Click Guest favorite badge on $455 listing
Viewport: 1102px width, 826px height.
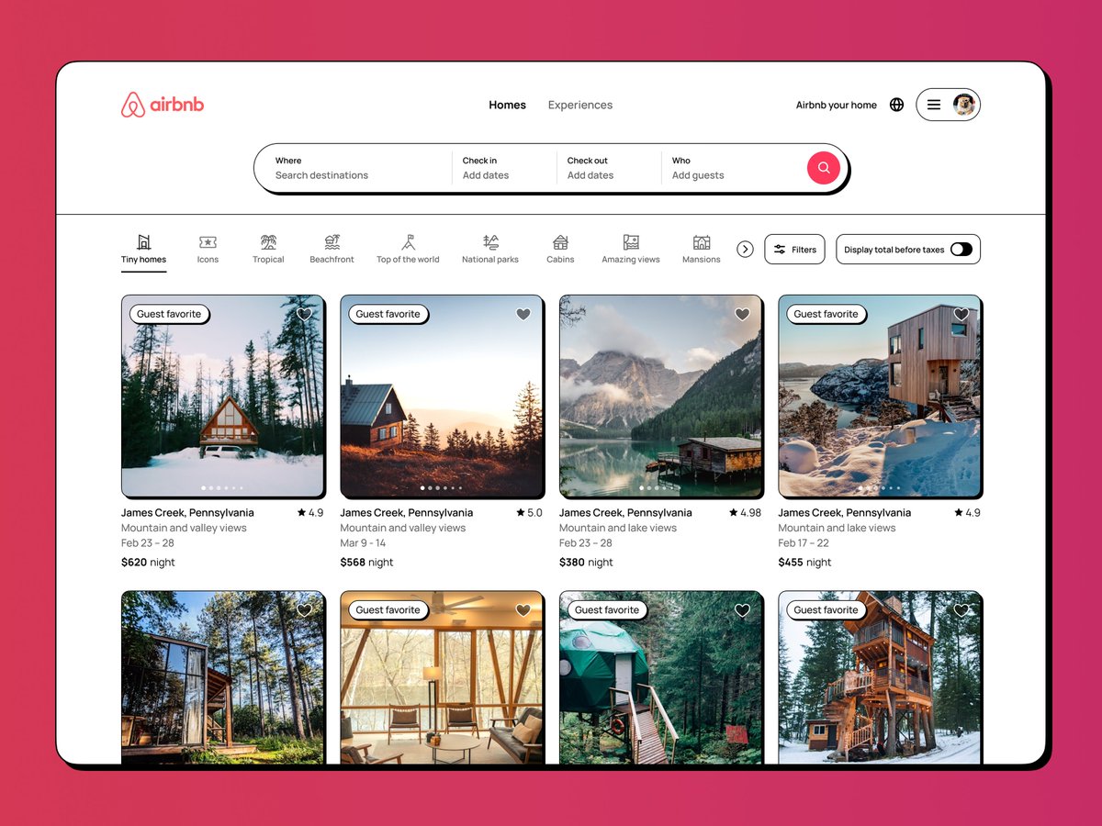click(826, 314)
